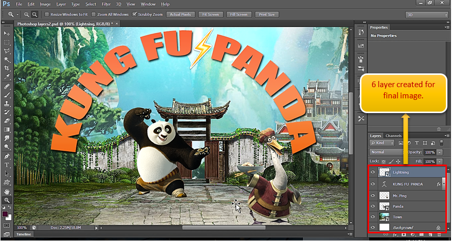Uncheck Scrubby Zoom checkbox
The image size is (452, 241).
click(134, 14)
